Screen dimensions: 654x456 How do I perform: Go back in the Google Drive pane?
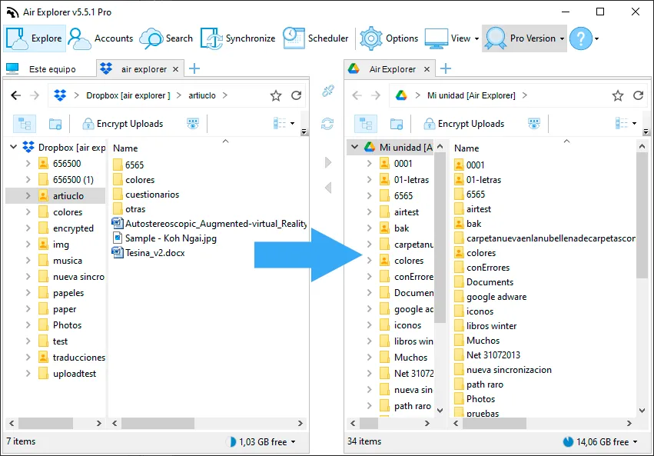coord(357,95)
